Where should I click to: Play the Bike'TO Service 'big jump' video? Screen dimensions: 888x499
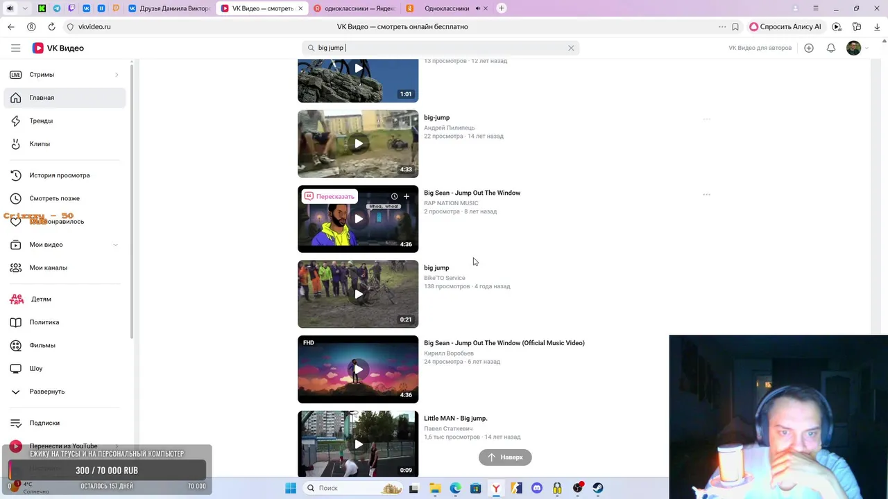(x=358, y=294)
